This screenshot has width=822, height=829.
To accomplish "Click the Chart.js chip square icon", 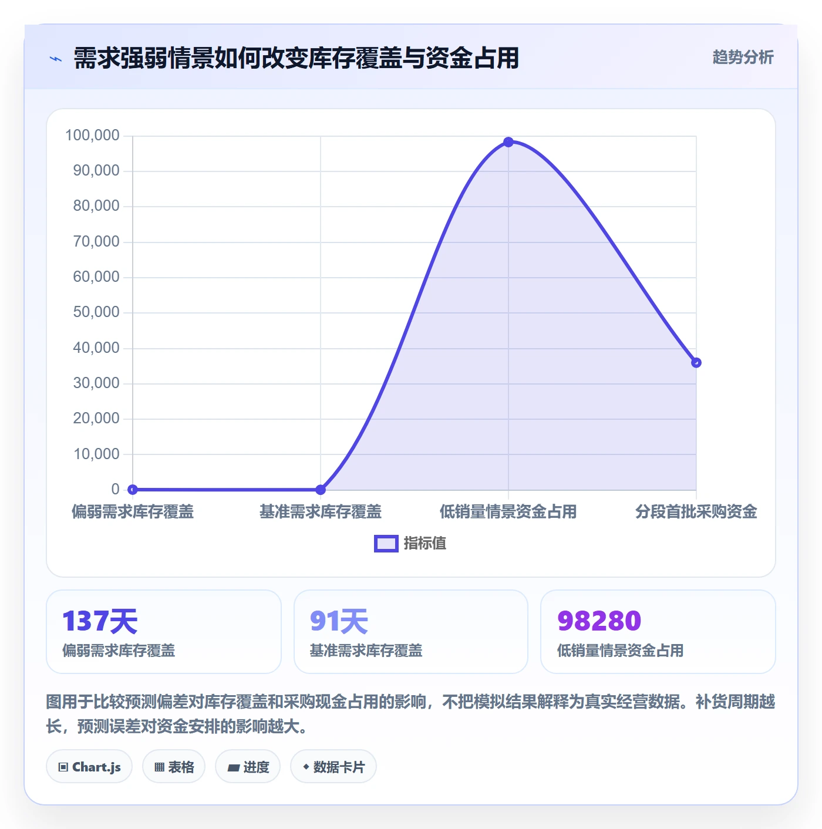I will [63, 767].
